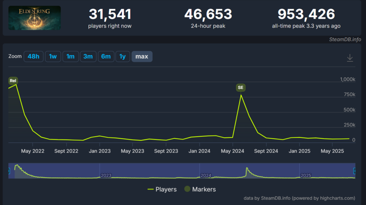Set zoom range to 48h
The width and height of the screenshot is (366, 205).
[x=33, y=56]
